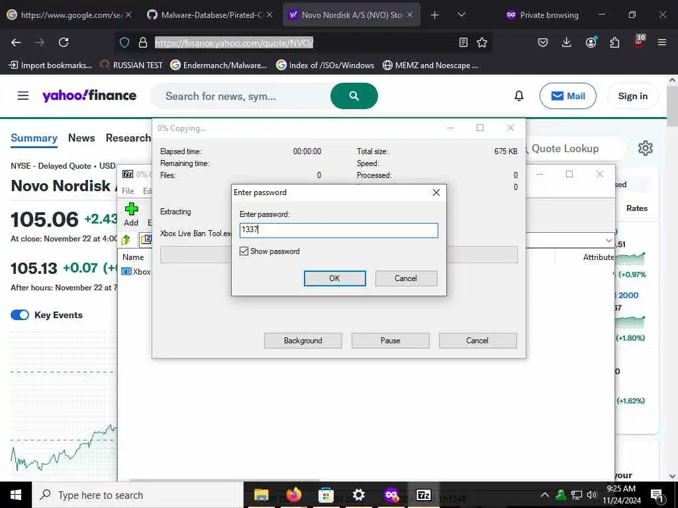Screen dimensions: 678x508
Task: Click the up-folder arrow icon in 7-Zip
Action: point(126,239)
